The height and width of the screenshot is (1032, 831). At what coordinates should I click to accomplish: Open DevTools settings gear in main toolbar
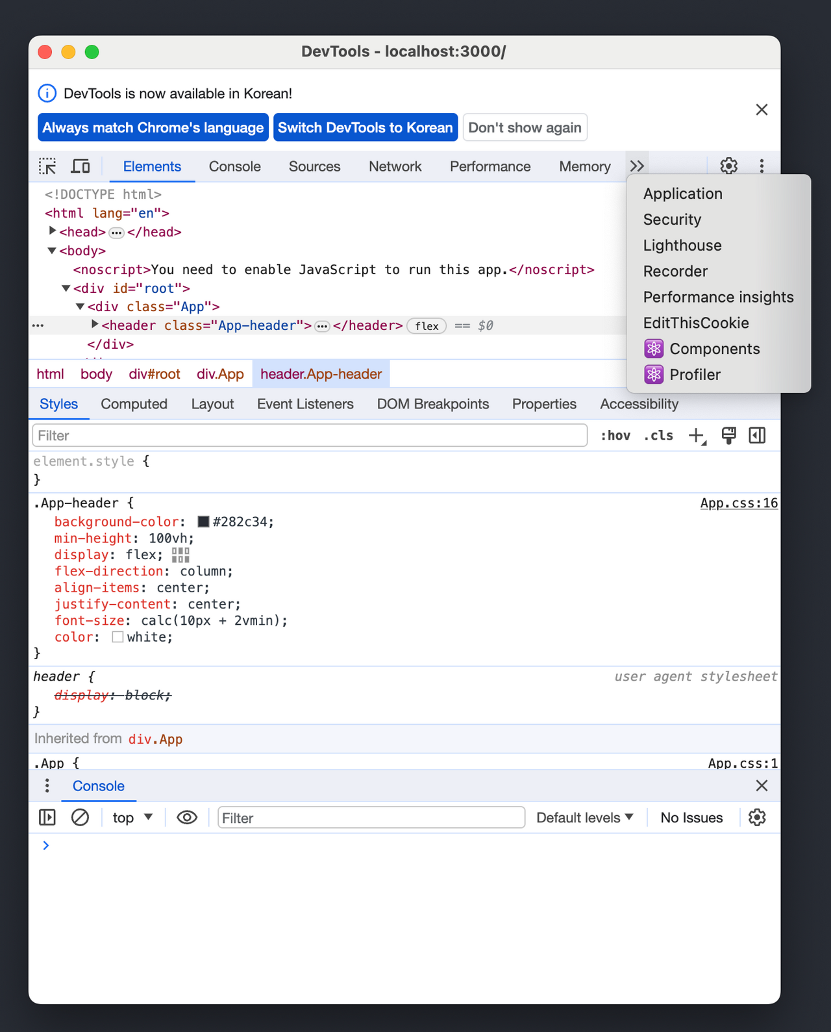coord(729,166)
